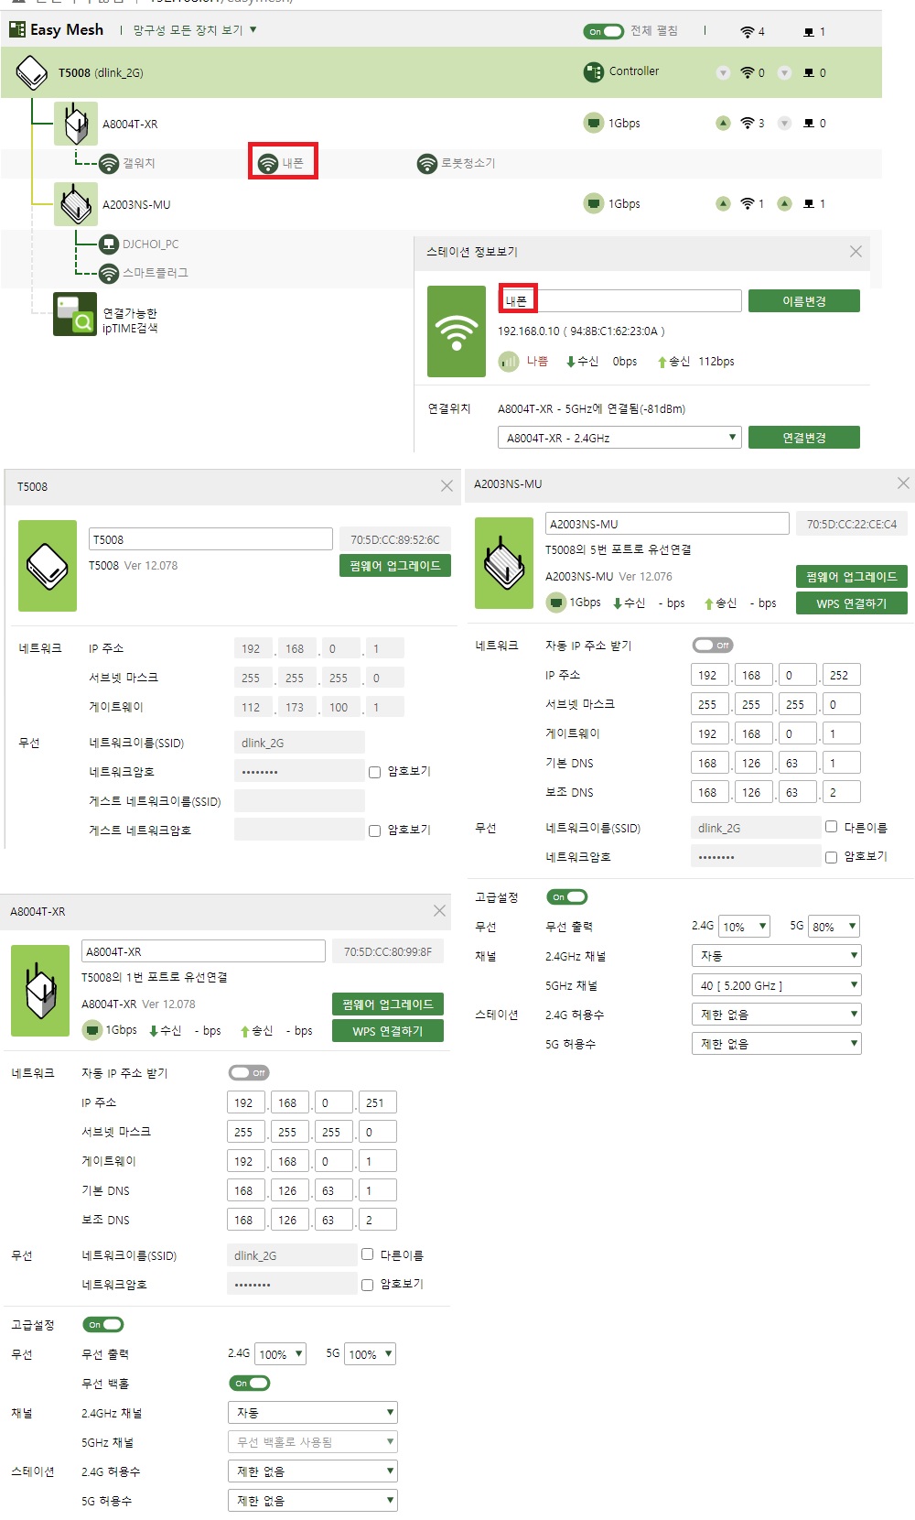Click 펌웨어 업그레이드 in A8004T-XR panel
Screen dimensions: 915x1520
click(x=388, y=1004)
